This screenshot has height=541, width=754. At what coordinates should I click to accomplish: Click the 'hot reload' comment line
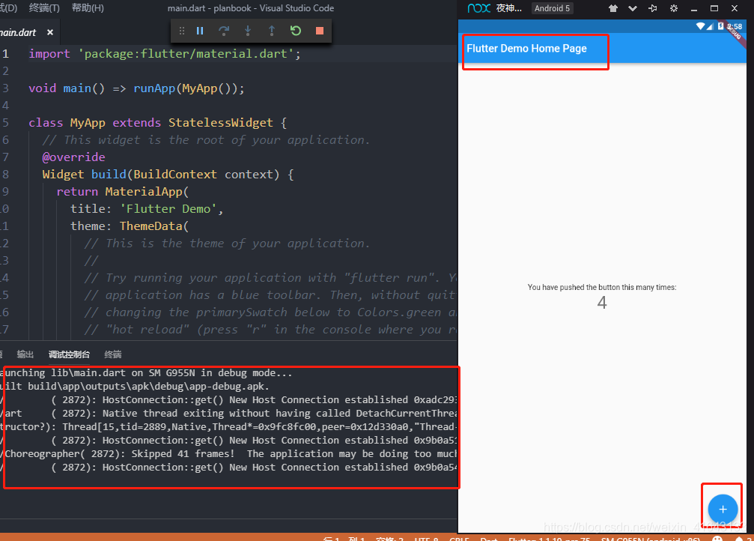[x=270, y=330]
